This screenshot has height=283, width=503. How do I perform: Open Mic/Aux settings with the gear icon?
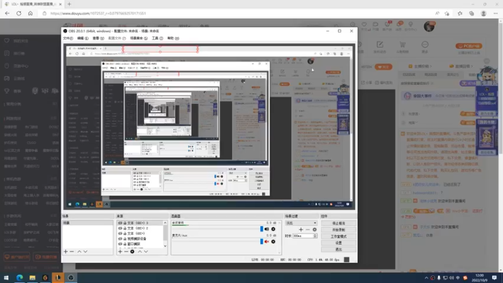click(x=274, y=241)
